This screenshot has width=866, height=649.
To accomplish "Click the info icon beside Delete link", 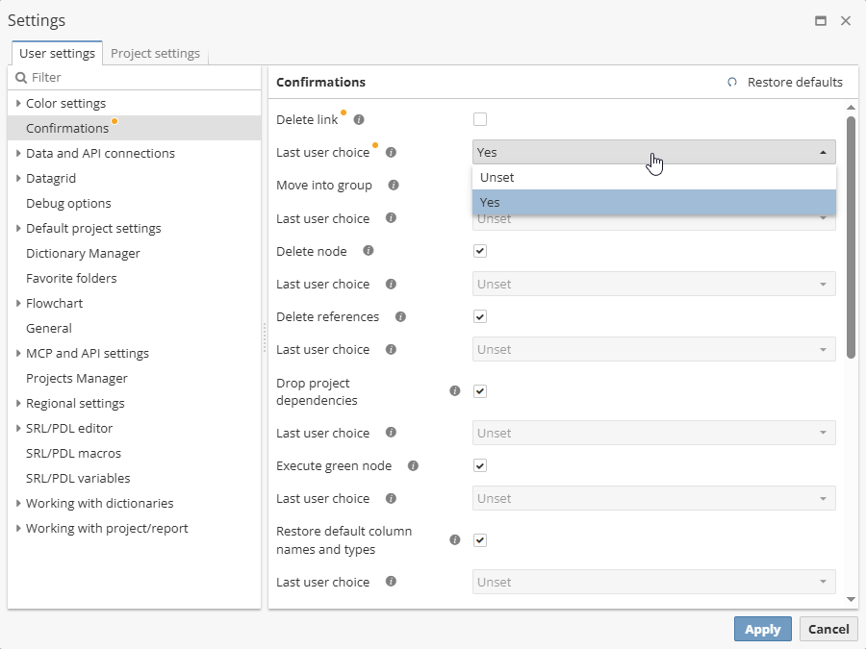I will pos(357,119).
